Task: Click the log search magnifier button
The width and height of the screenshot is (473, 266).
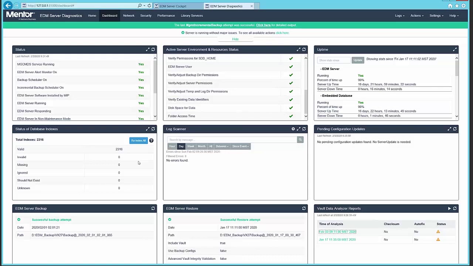Action: [300, 140]
